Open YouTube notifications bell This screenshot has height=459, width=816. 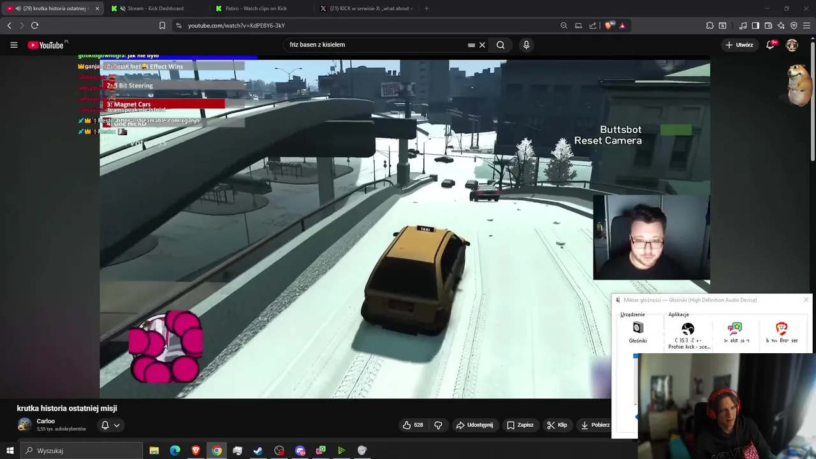[x=771, y=45]
